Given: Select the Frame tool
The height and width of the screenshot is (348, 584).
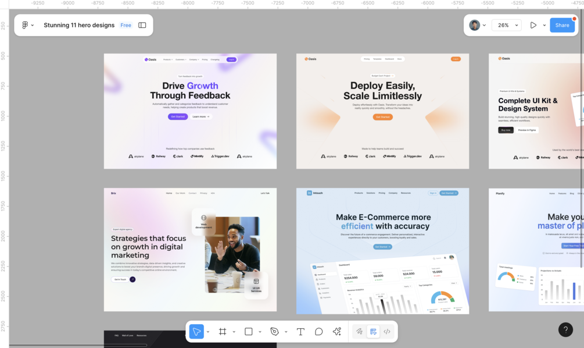Looking at the screenshot, I should (x=223, y=331).
